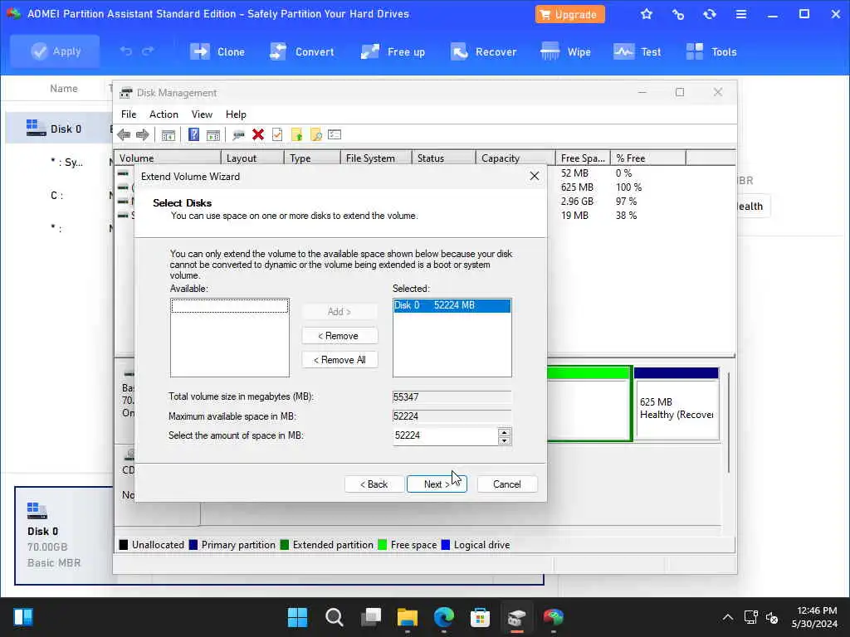This screenshot has height=637, width=850.
Task: Select Disk 0 52224 MB in Selected list
Action: [452, 305]
